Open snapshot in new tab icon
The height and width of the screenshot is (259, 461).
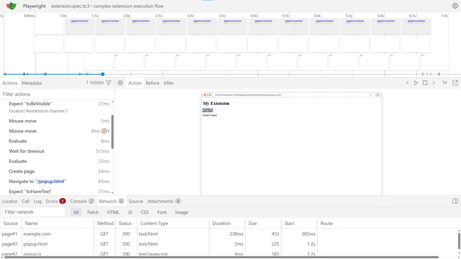[x=455, y=83]
